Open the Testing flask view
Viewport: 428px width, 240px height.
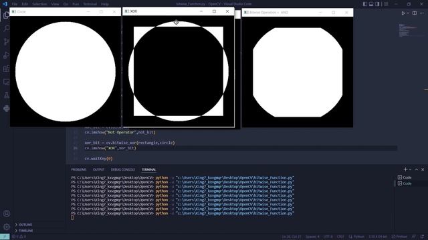(x=6, y=95)
